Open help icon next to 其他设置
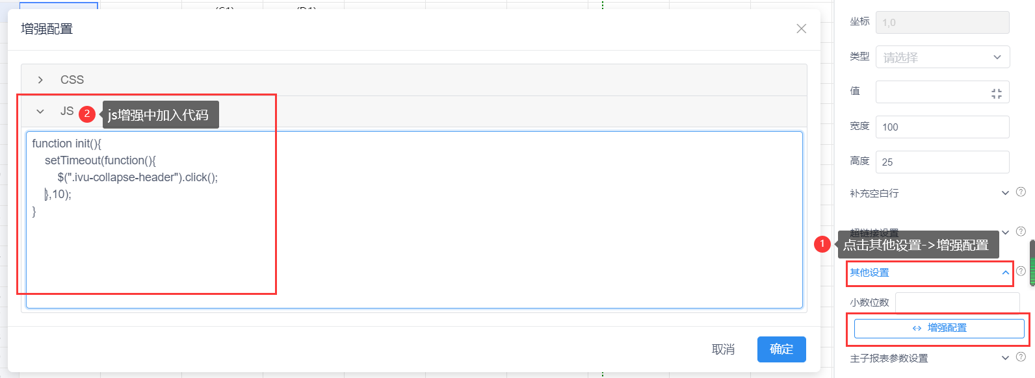1035x378 pixels. point(1021,271)
